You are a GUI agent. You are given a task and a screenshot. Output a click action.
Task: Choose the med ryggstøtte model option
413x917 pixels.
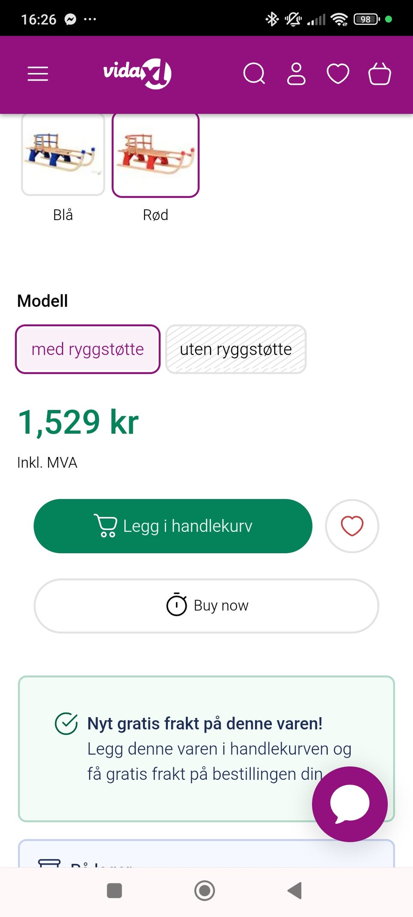pyautogui.click(x=88, y=349)
